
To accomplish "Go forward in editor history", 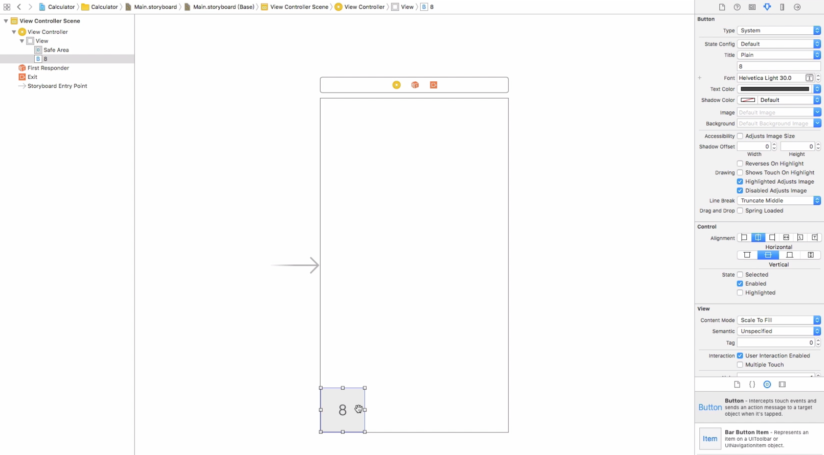I will (x=30, y=7).
